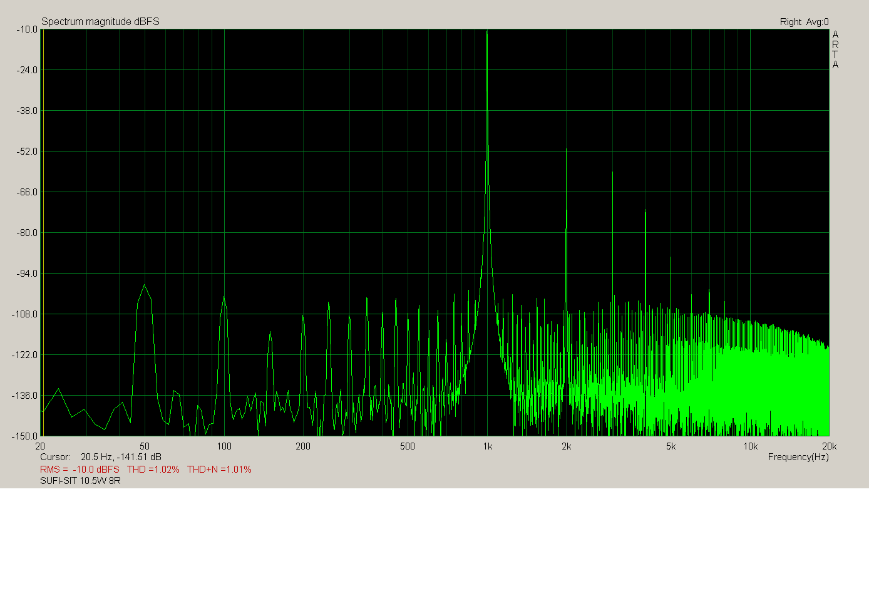Click the 5k frequency axis label
The height and width of the screenshot is (601, 869).
[x=671, y=446]
